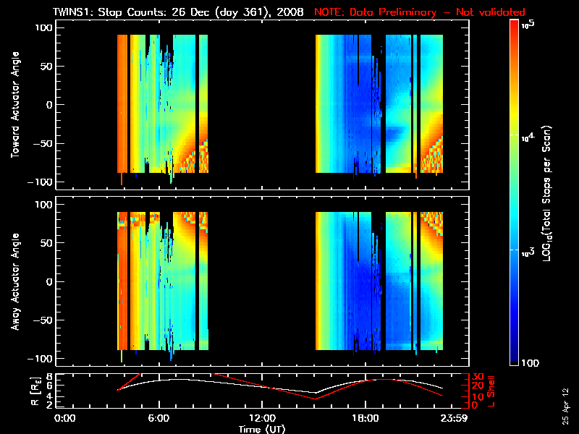Click the '100' colorbar minimum label
579x434 pixels.
click(530, 363)
